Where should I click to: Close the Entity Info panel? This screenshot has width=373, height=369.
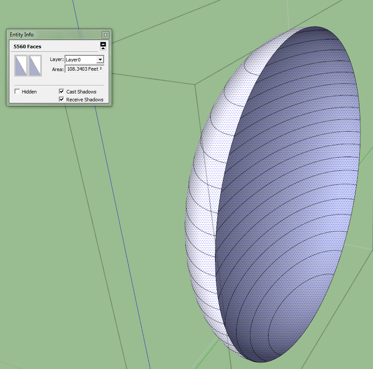point(105,35)
